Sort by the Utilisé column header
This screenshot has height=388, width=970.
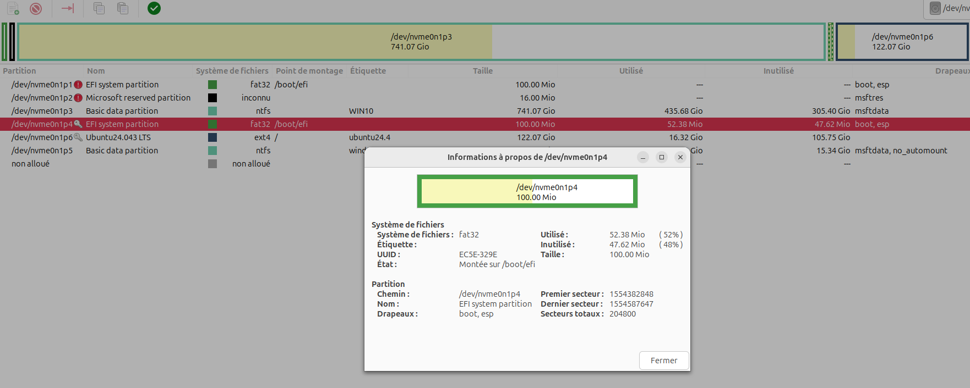(631, 71)
